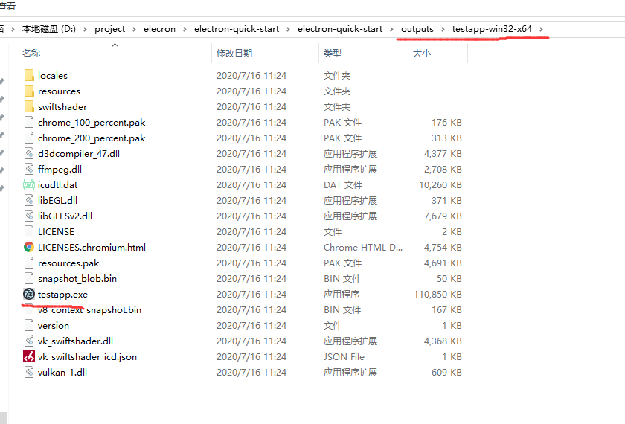Click the JSON File type cell

[344, 356]
